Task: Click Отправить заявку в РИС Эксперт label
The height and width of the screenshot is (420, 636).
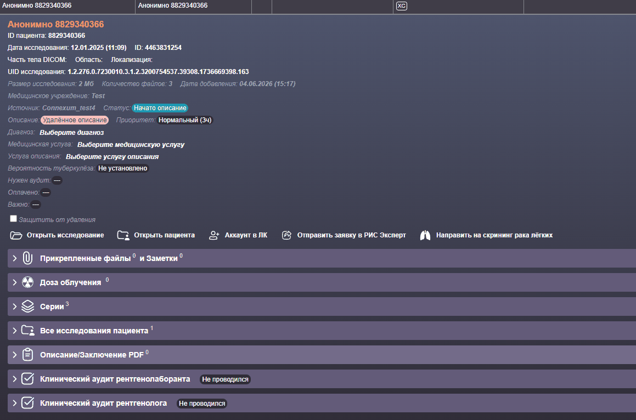Action: (x=352, y=235)
